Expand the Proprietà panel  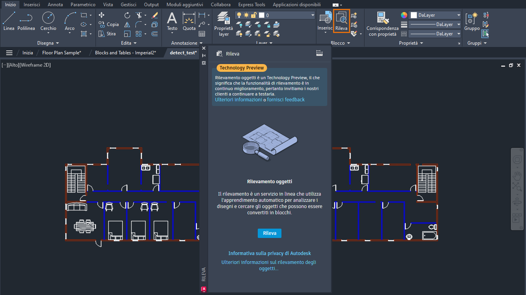(411, 43)
